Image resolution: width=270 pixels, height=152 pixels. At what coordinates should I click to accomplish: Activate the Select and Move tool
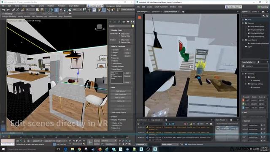click(56, 10)
